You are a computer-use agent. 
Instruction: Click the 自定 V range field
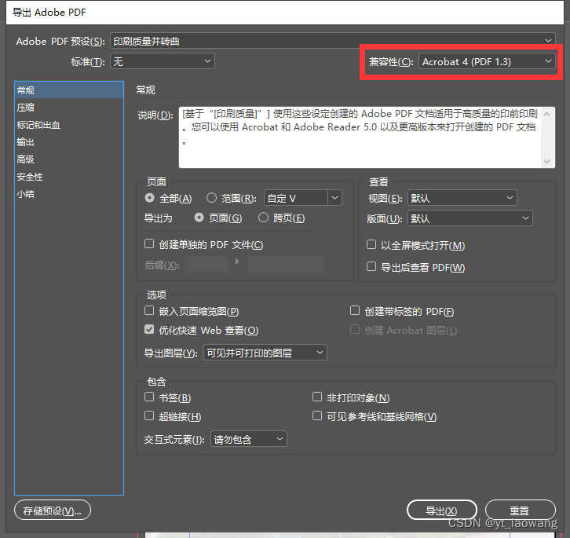295,198
